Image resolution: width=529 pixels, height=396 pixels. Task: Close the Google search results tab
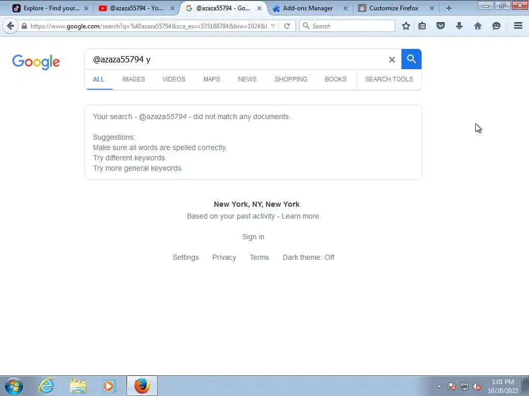[259, 8]
